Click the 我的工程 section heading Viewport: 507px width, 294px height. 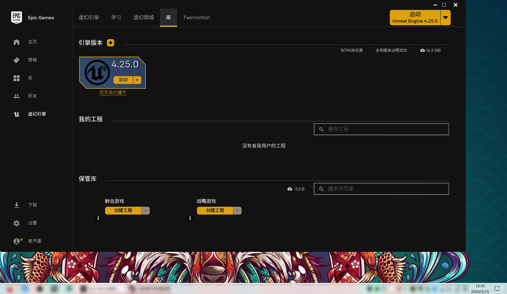coord(91,119)
